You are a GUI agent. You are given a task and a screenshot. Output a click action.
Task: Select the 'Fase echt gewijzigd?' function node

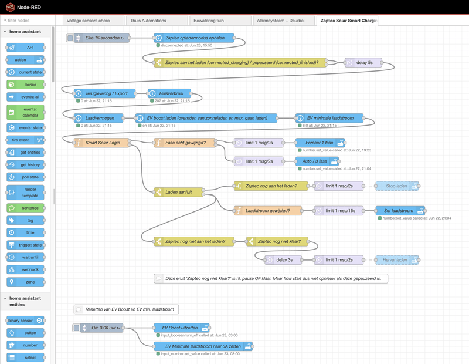(x=185, y=143)
